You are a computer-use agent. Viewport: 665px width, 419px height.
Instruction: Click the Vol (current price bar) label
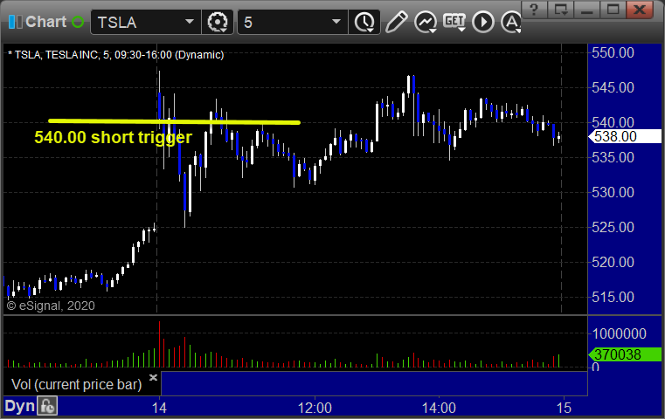76,384
